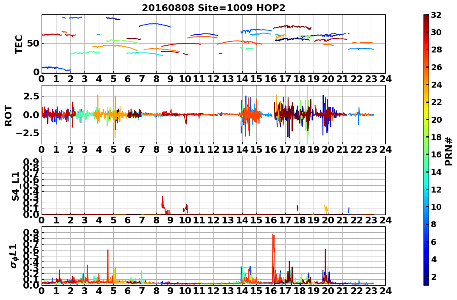Click the 'PRN#' colorbar label

tap(449, 151)
